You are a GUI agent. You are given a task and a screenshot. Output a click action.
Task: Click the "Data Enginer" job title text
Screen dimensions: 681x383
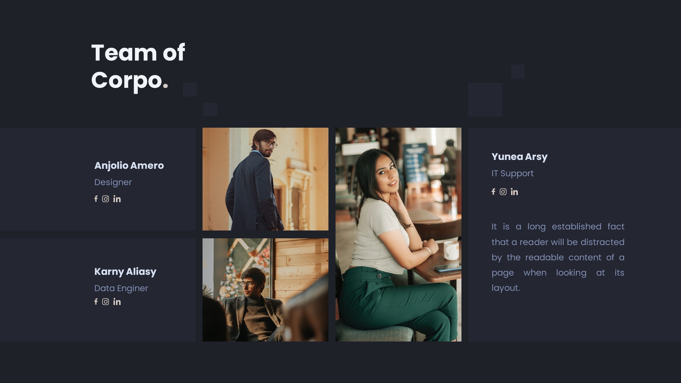pos(121,288)
